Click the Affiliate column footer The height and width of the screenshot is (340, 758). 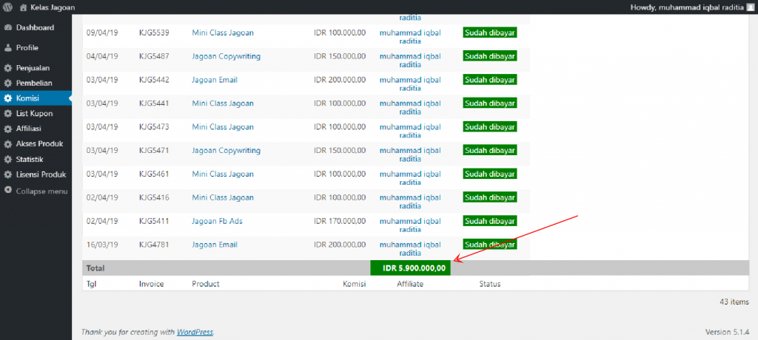pyautogui.click(x=410, y=284)
